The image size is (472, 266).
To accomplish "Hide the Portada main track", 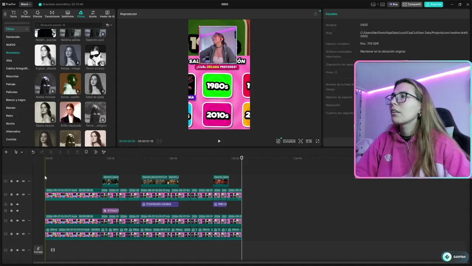I will [17, 250].
